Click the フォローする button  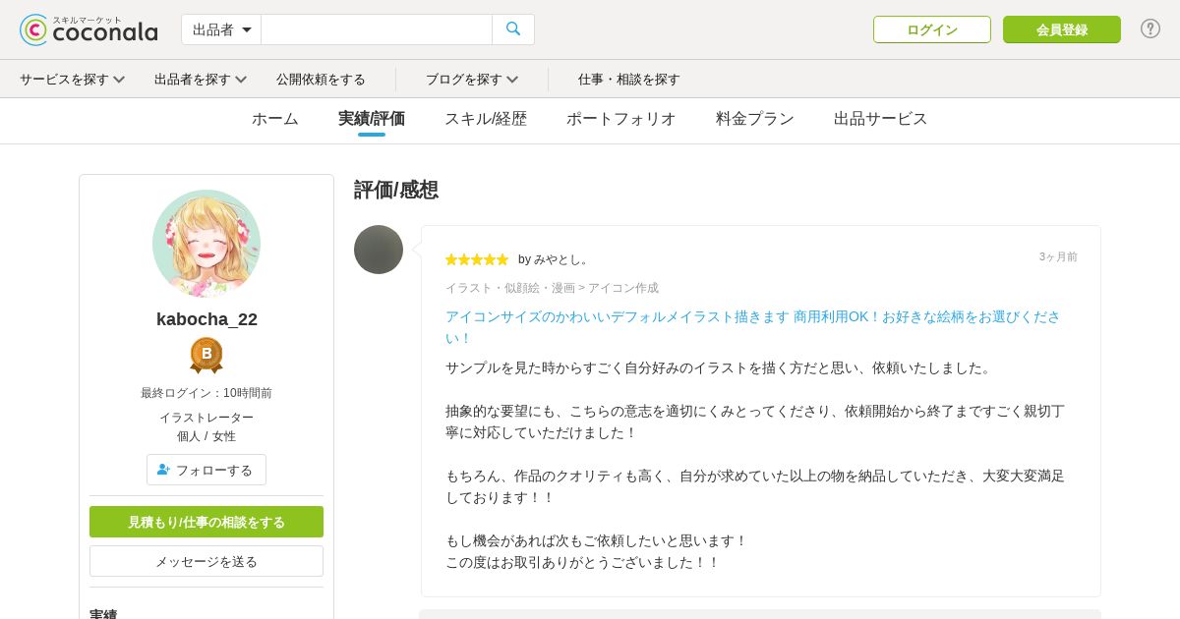(x=206, y=470)
